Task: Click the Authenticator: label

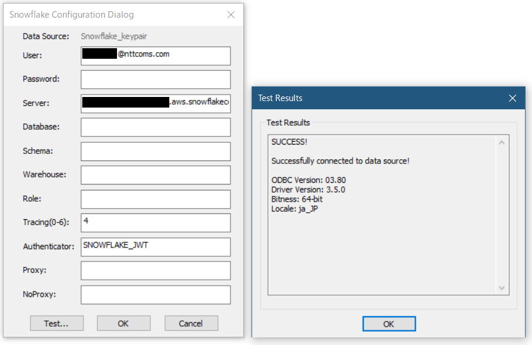Action: pos(49,246)
